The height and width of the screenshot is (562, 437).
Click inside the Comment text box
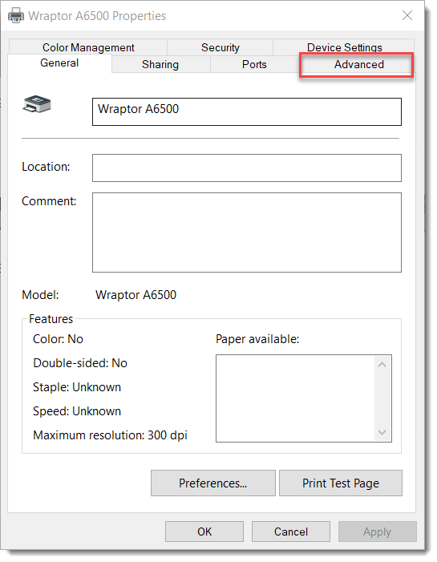[x=247, y=232]
